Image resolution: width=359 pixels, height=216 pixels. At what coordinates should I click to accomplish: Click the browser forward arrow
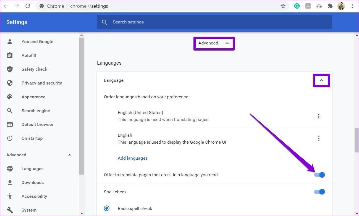[17, 6]
